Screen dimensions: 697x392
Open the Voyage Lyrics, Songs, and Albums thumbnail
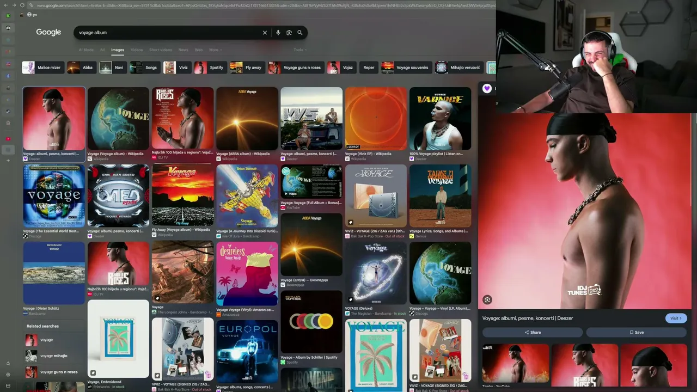(x=440, y=196)
